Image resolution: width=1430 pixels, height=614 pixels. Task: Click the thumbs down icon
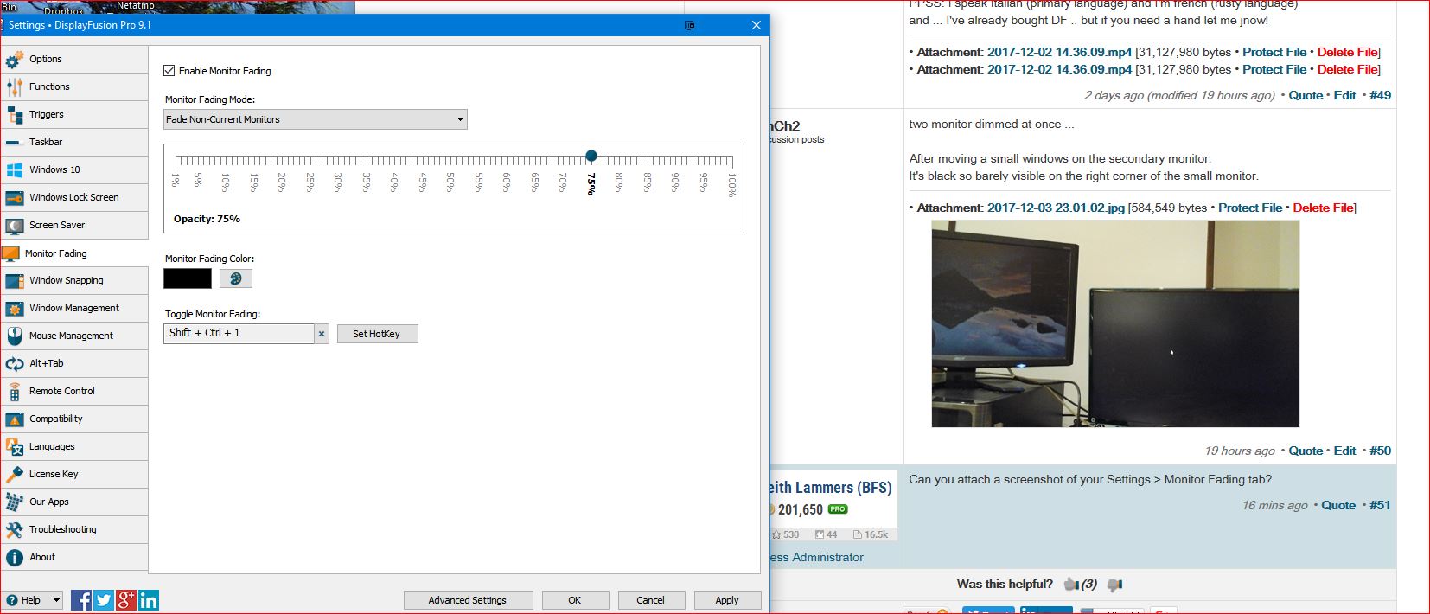pos(1114,585)
